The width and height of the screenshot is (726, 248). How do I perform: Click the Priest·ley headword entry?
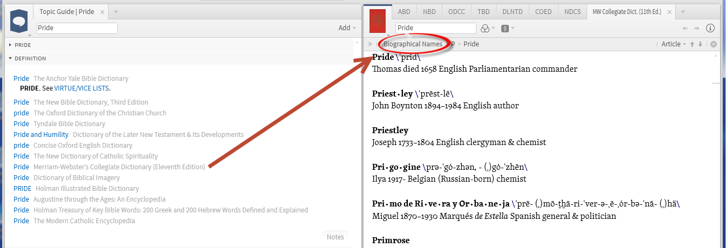pyautogui.click(x=393, y=94)
